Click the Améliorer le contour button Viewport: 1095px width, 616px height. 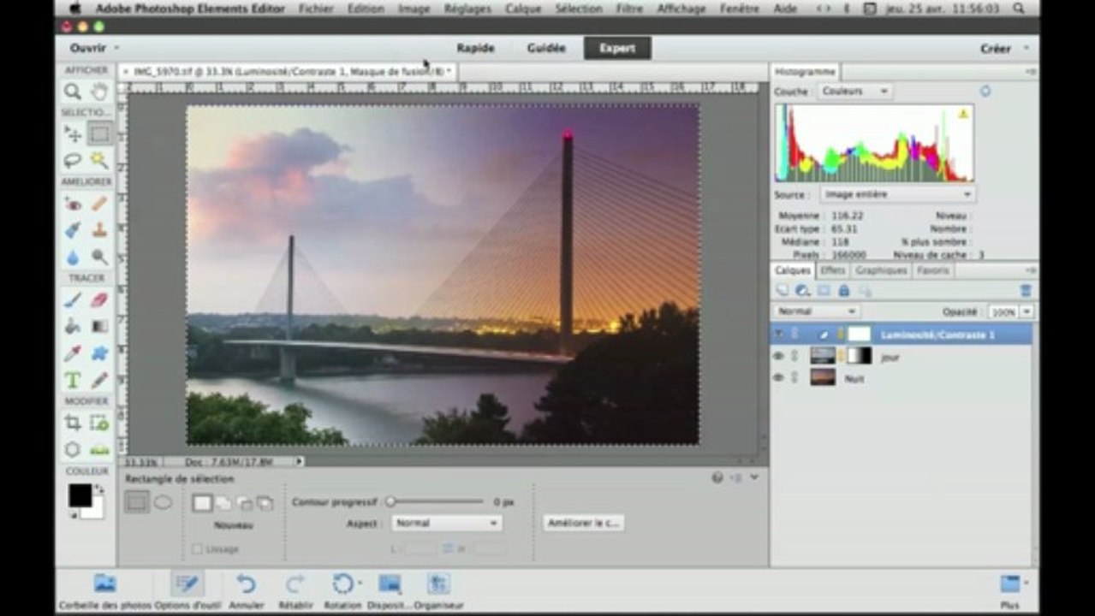point(584,523)
